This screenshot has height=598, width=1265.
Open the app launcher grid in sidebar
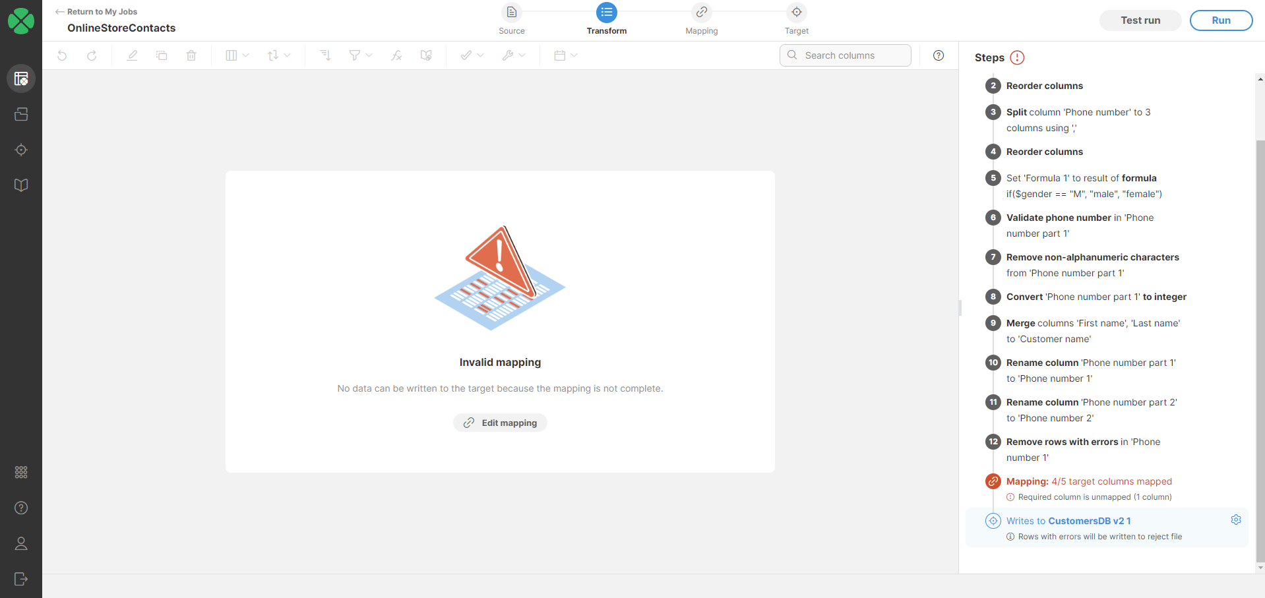coord(21,472)
